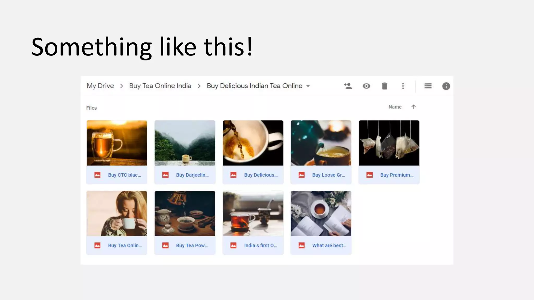
Task: Switch to list view layout
Action: click(x=428, y=86)
